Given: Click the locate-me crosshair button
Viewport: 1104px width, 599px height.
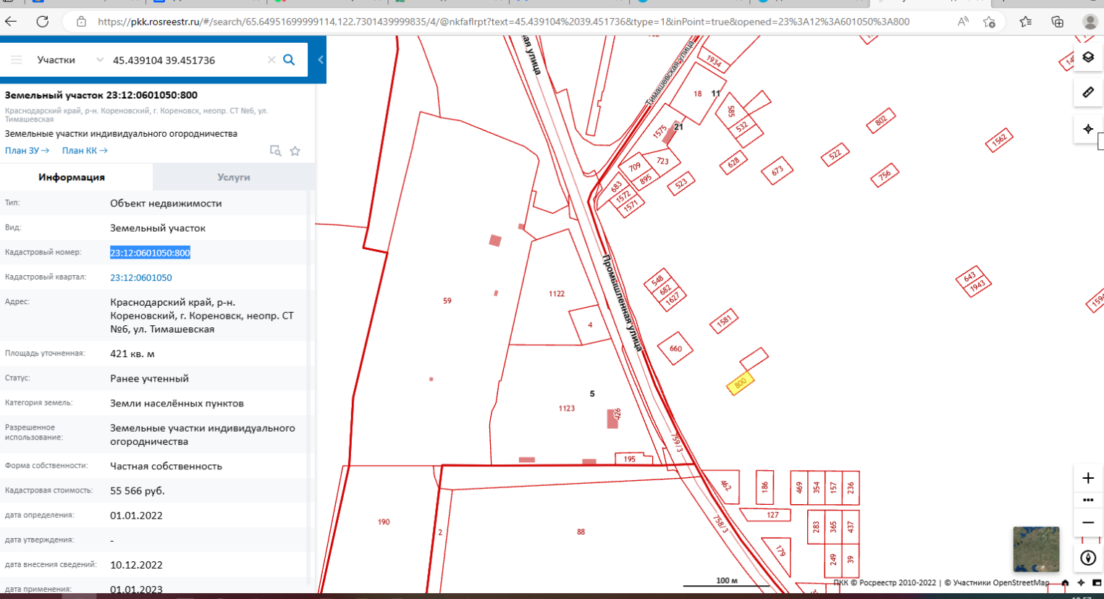Looking at the screenshot, I should pyautogui.click(x=1088, y=129).
